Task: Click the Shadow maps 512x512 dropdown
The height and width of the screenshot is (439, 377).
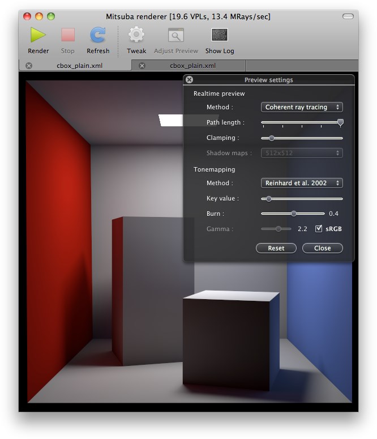Action: (x=302, y=153)
